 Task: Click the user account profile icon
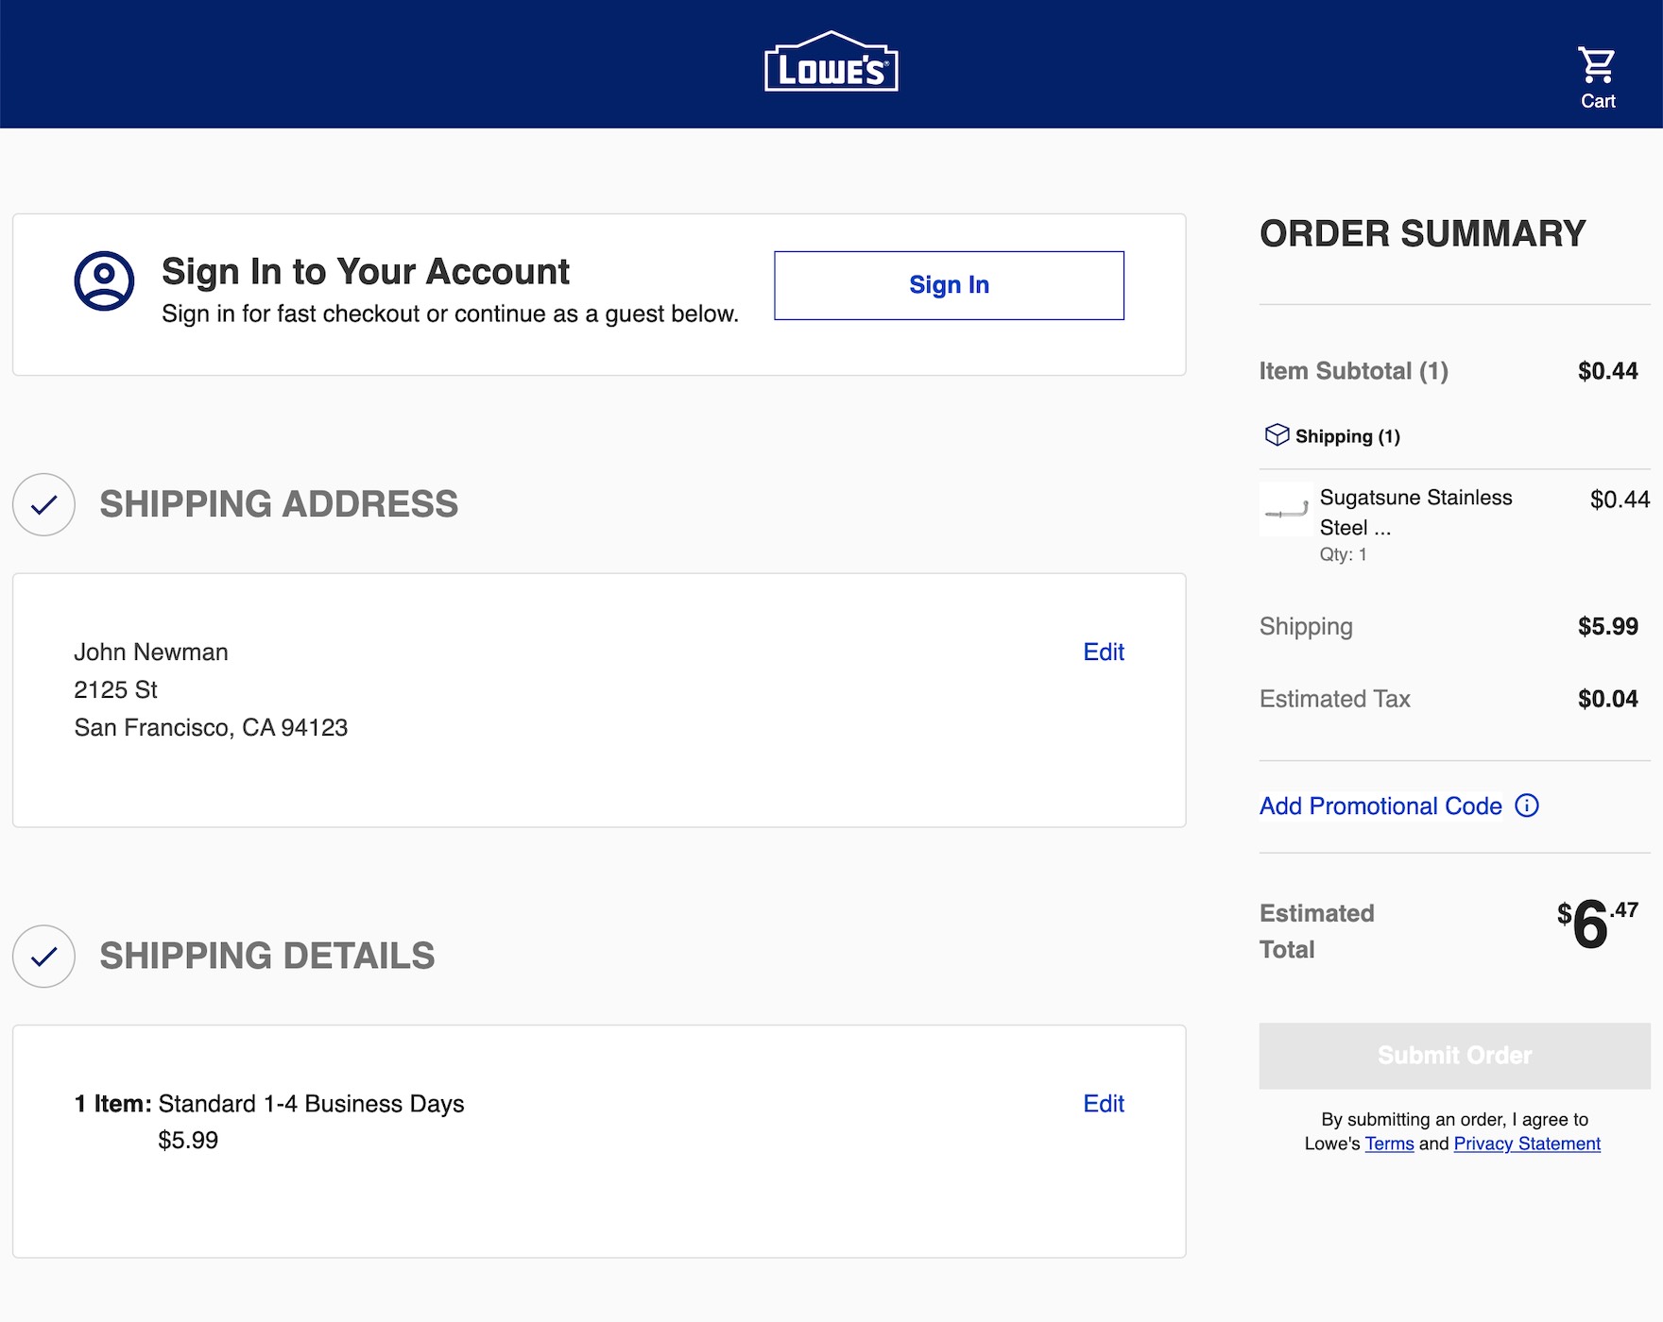click(104, 280)
